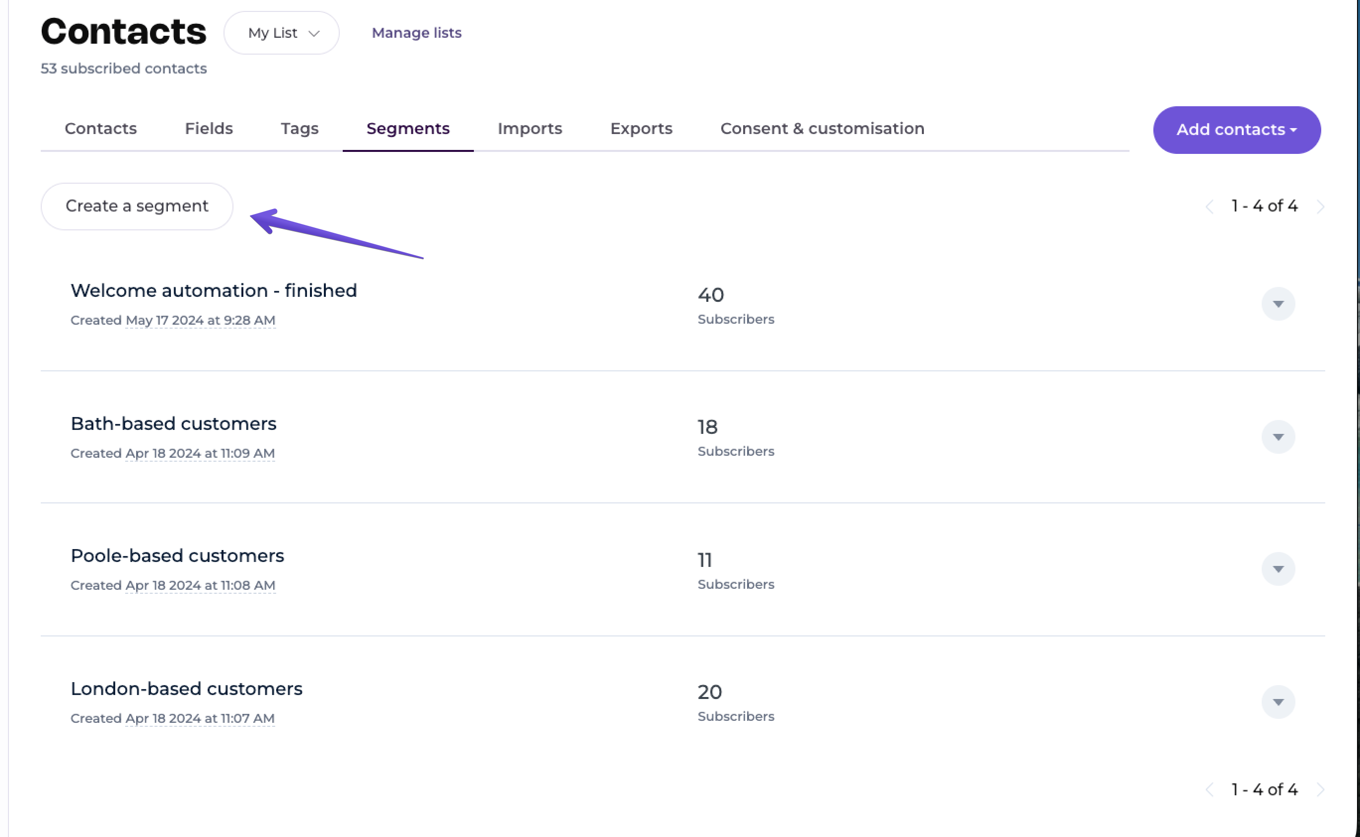Select the Imports tab
Viewport: 1360px width, 837px height.
(x=529, y=129)
